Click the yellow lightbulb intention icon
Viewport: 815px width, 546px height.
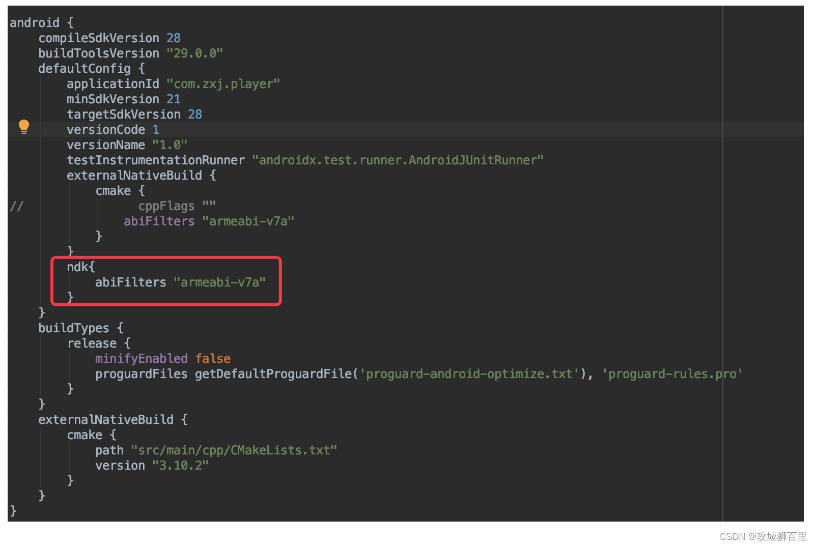(24, 127)
